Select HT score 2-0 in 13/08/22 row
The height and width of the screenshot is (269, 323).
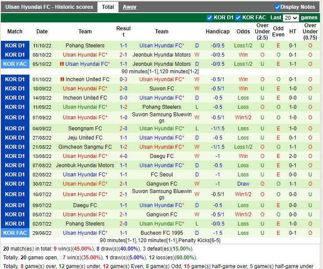pyautogui.click(x=293, y=156)
